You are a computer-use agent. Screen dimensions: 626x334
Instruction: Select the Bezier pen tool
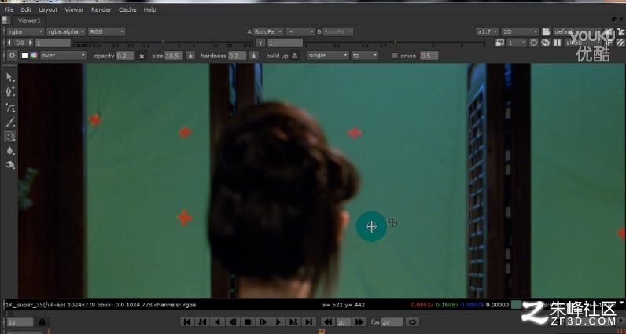click(x=10, y=92)
